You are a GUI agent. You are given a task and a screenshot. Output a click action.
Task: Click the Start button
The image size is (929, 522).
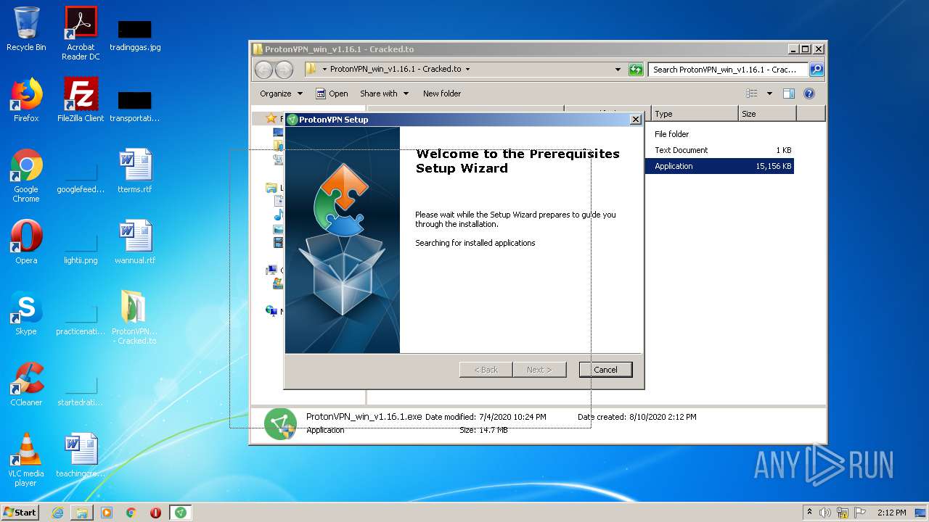tap(20, 513)
